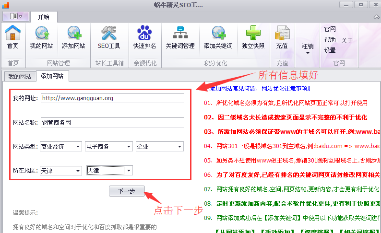Click the 余额优化 group label
This screenshot has width=381, height=233.
145,63
